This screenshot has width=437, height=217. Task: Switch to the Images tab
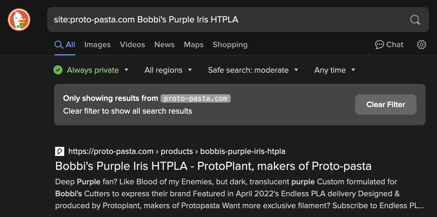[x=97, y=45]
